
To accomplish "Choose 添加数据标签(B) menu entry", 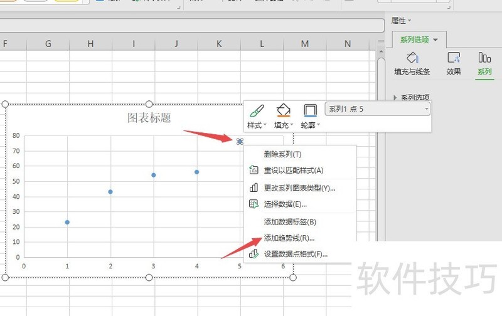I will coord(300,222).
